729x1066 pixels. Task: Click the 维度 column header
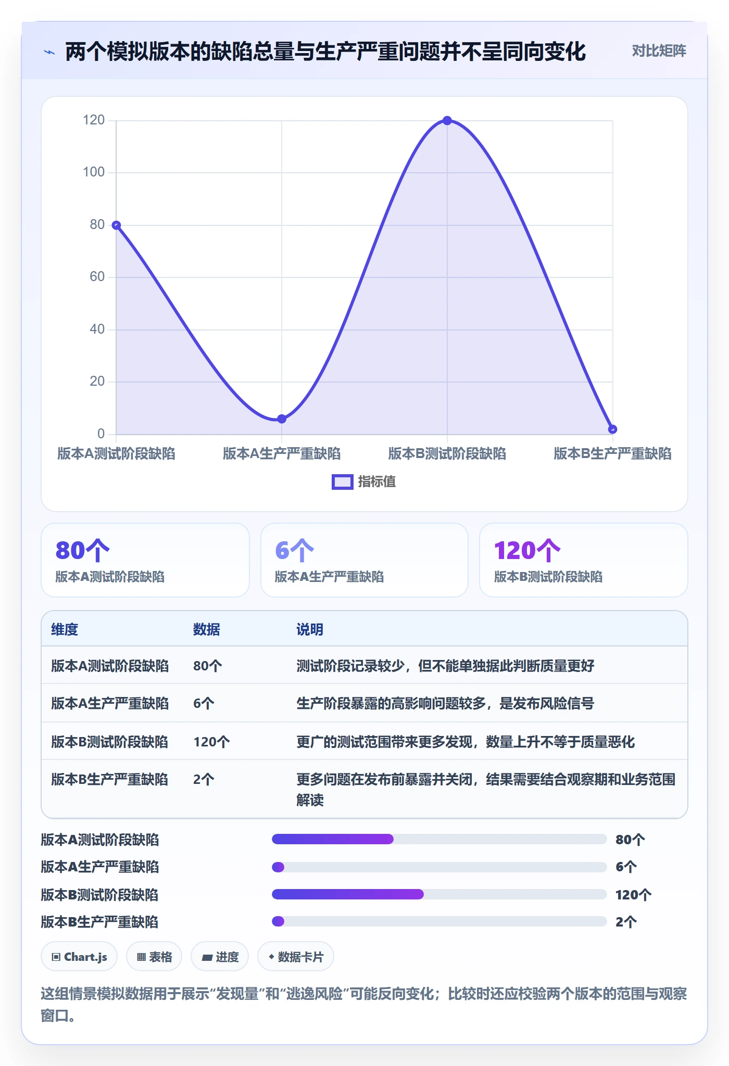[65, 629]
